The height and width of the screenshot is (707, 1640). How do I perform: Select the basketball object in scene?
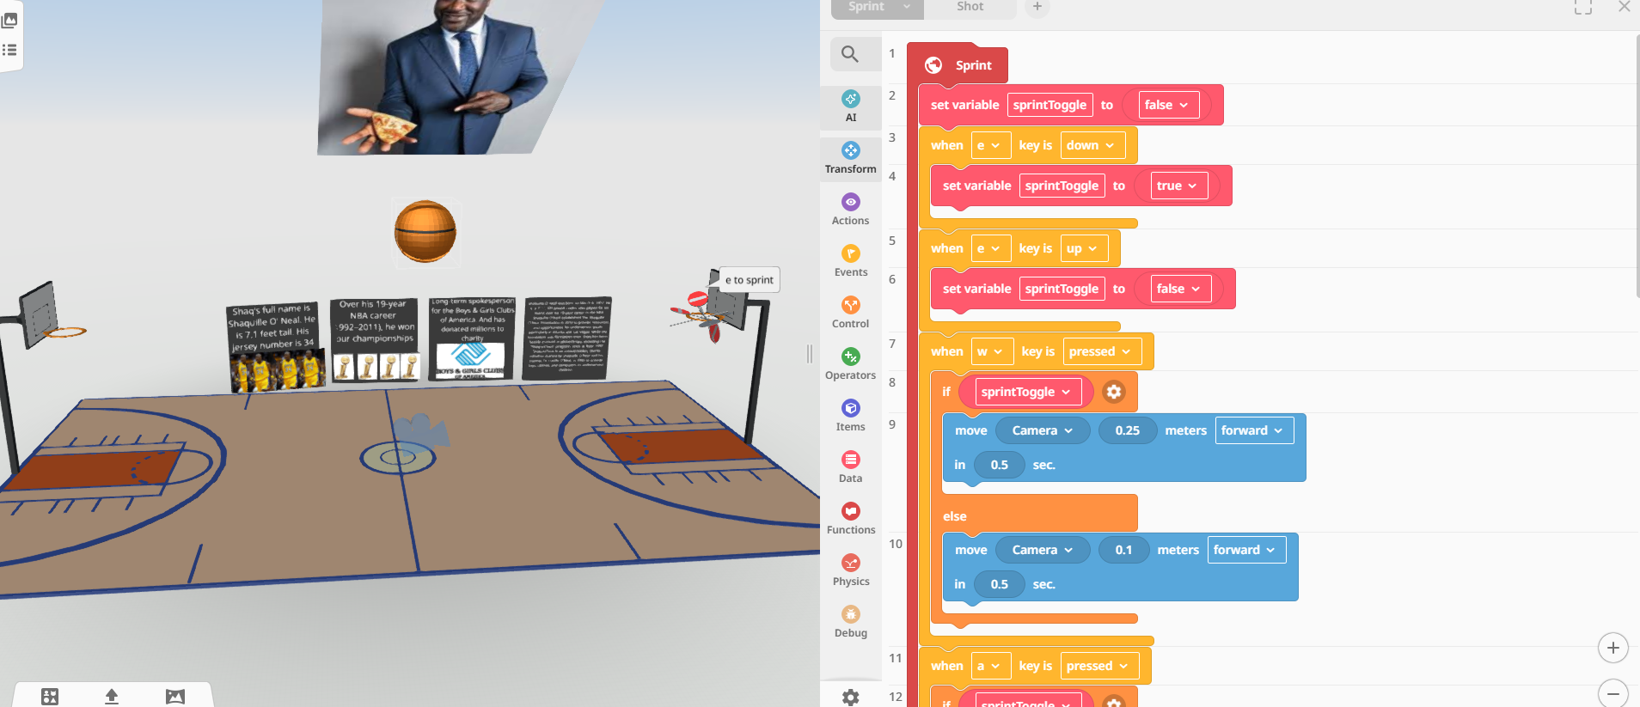425,231
